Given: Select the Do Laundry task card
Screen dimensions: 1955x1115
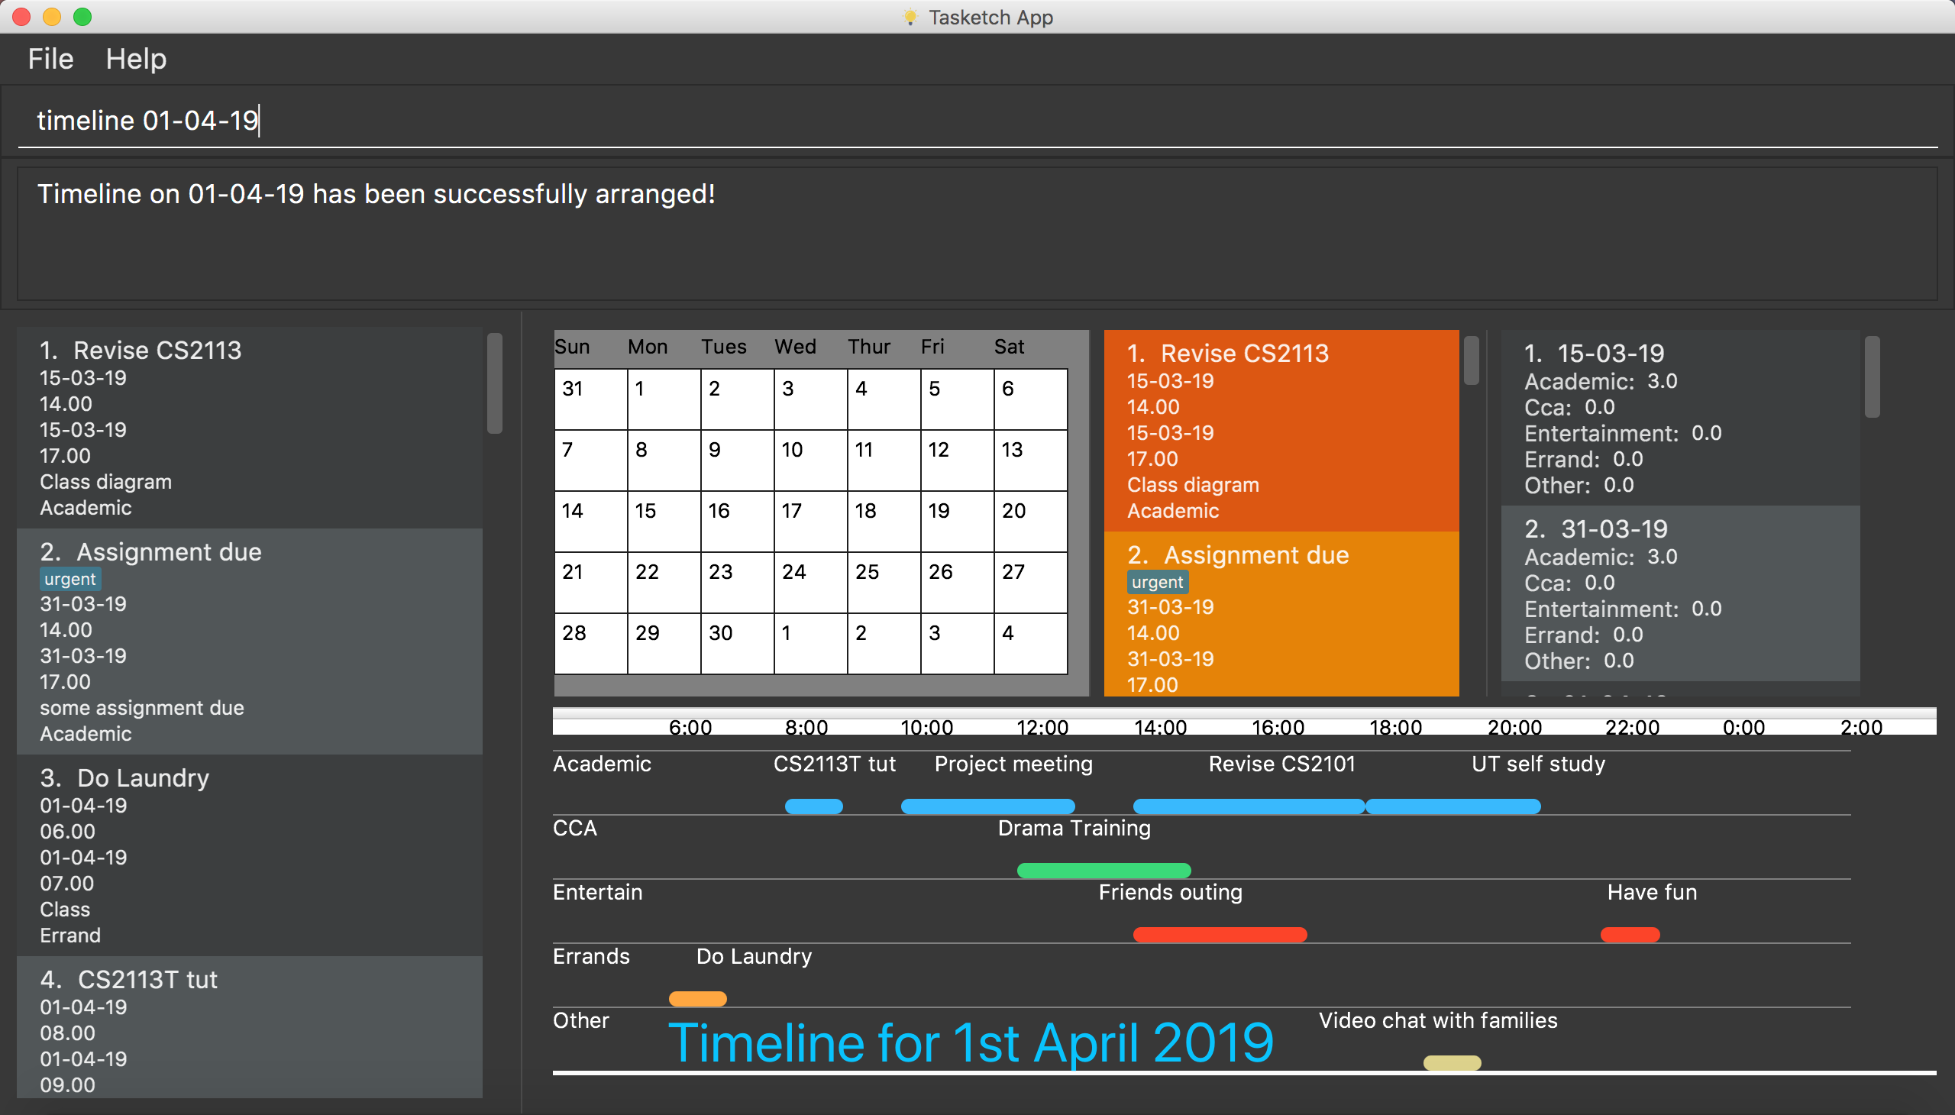Looking at the screenshot, I should [x=250, y=855].
